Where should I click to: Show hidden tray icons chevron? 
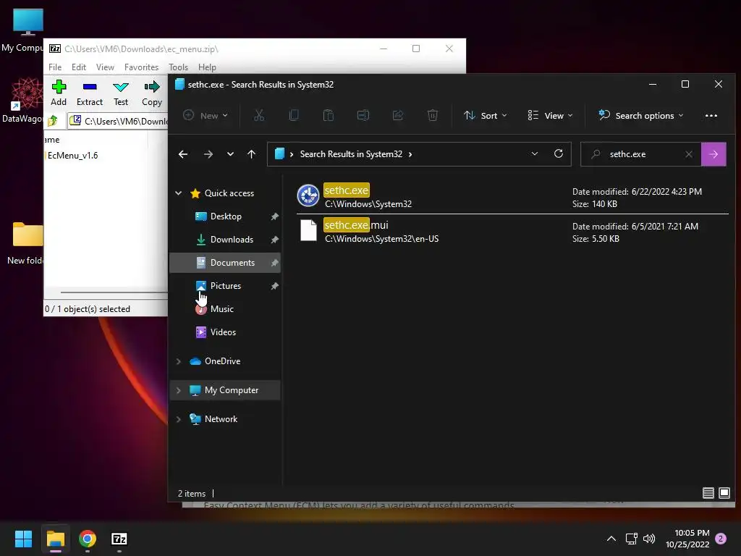click(611, 539)
